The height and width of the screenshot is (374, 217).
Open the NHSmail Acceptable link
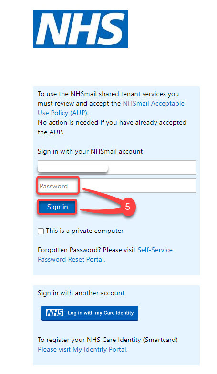[x=154, y=103]
